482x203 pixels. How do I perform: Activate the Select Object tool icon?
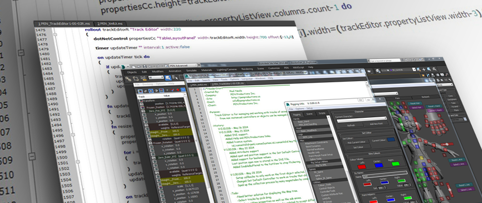click(168, 78)
